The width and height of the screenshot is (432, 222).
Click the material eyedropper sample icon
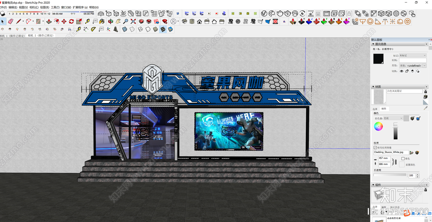point(426,108)
